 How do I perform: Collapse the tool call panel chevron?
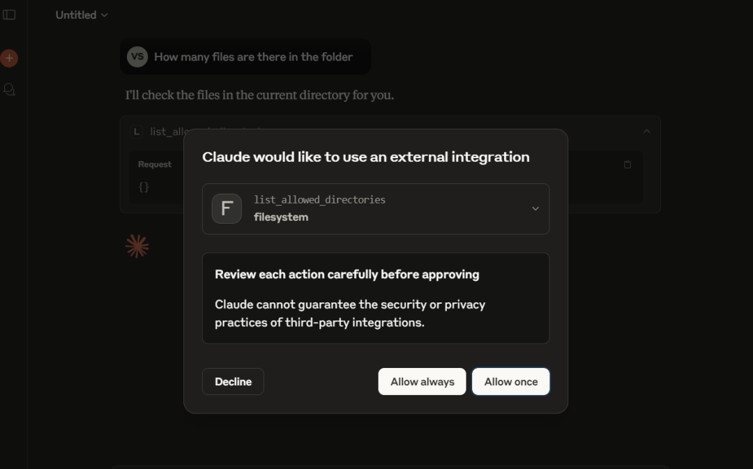(646, 131)
